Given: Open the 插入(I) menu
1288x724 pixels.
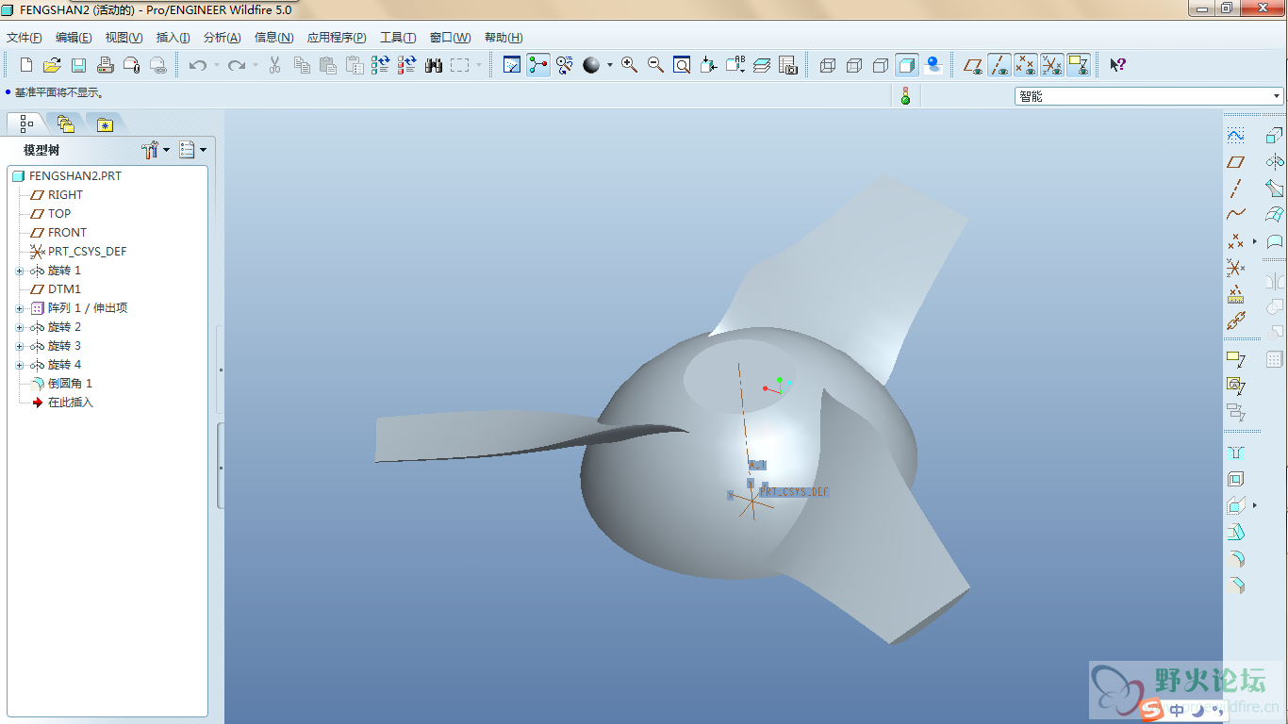Looking at the screenshot, I should point(173,38).
